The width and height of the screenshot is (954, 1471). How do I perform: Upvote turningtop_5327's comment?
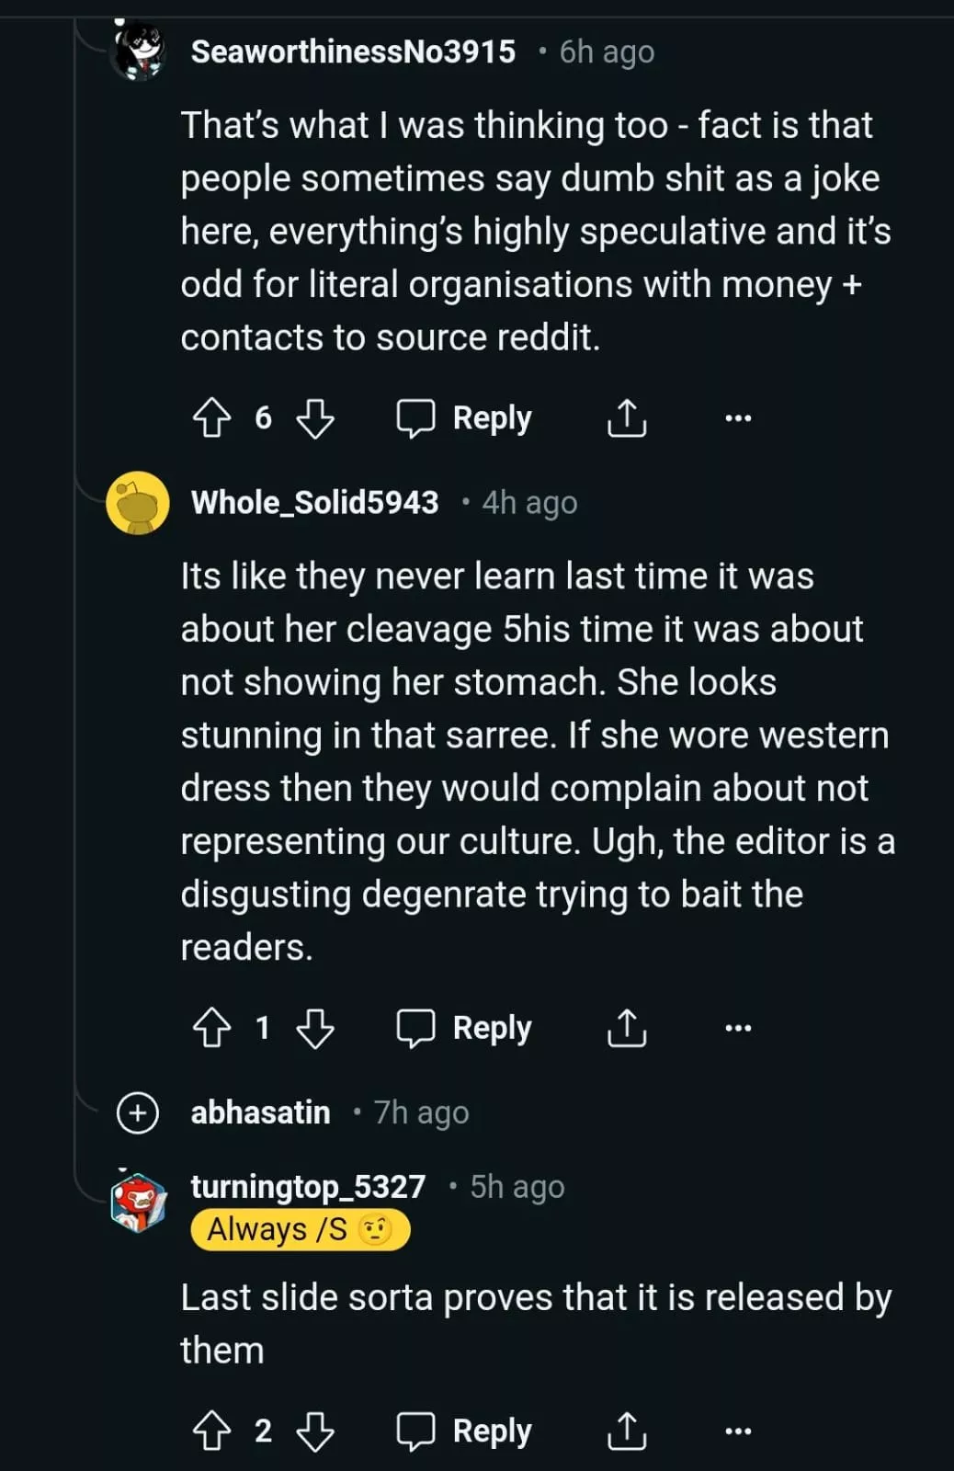click(x=211, y=1431)
